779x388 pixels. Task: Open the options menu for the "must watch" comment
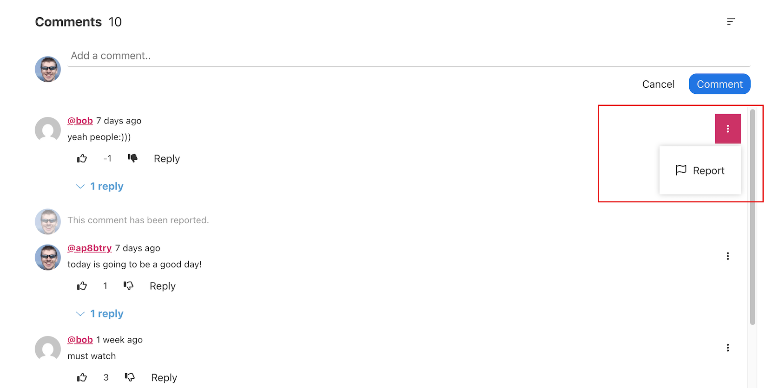(x=727, y=348)
